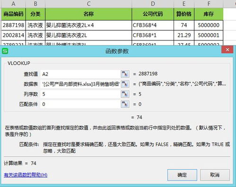Confirm the function with the 确定 button
Viewport: 236px width, 187px height.
pyautogui.click(x=182, y=175)
